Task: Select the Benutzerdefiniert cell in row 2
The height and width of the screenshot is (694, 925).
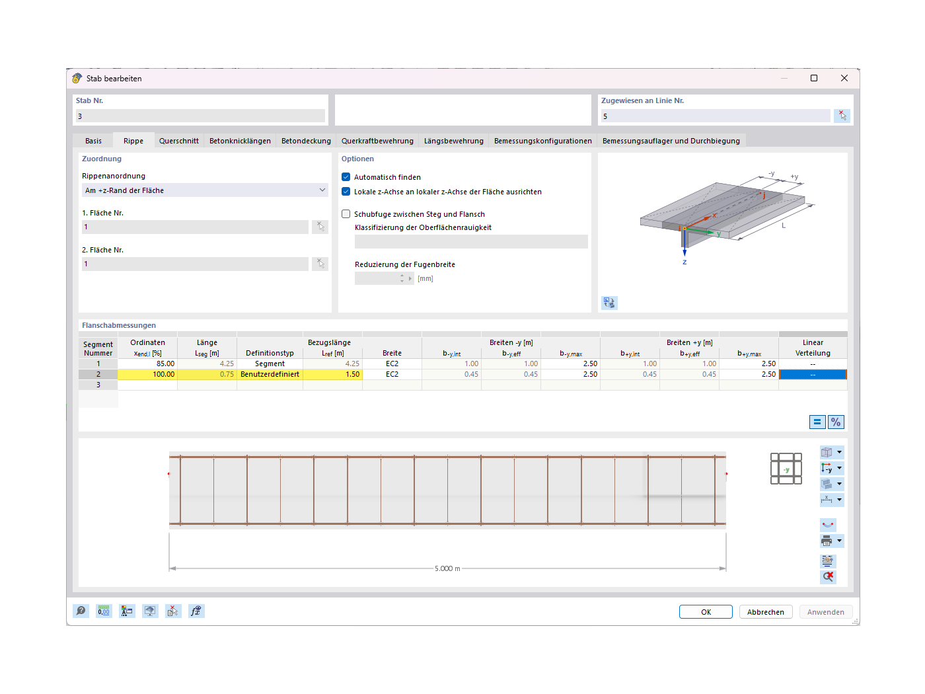Action: point(270,374)
